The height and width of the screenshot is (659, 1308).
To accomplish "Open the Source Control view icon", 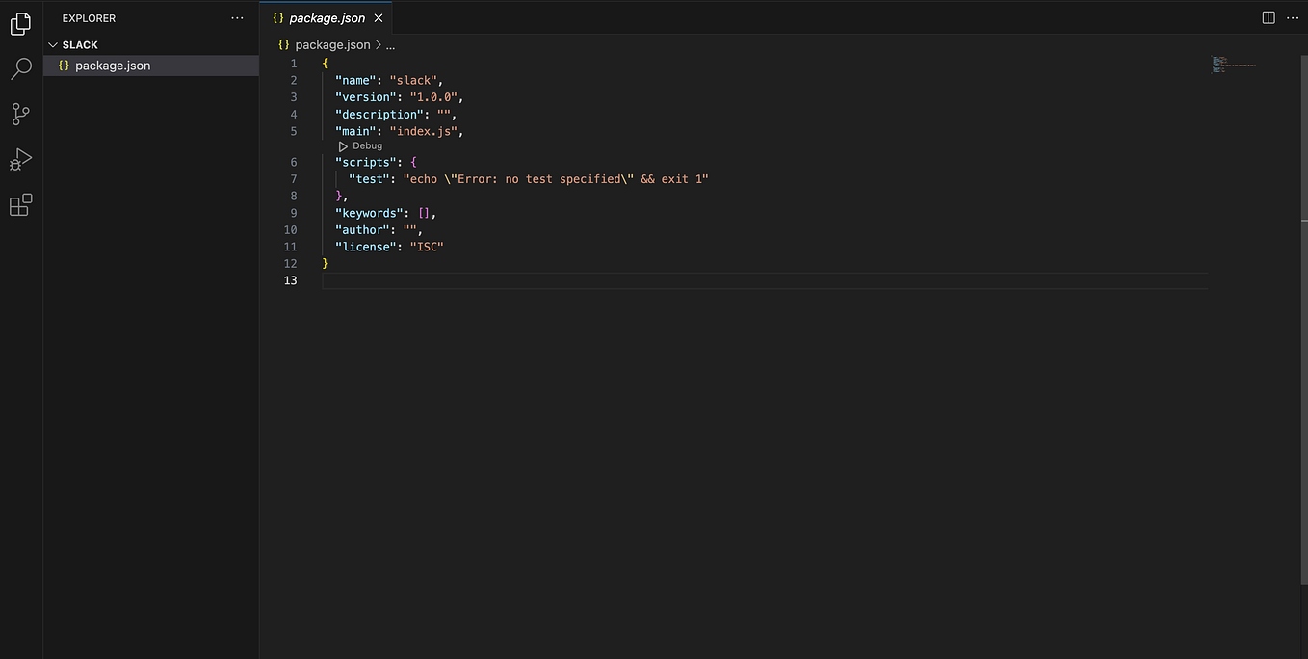I will click(x=20, y=114).
